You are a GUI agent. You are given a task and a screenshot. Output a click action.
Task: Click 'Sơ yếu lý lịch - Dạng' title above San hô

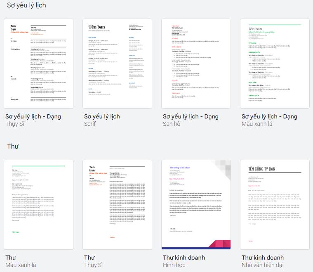click(x=191, y=116)
